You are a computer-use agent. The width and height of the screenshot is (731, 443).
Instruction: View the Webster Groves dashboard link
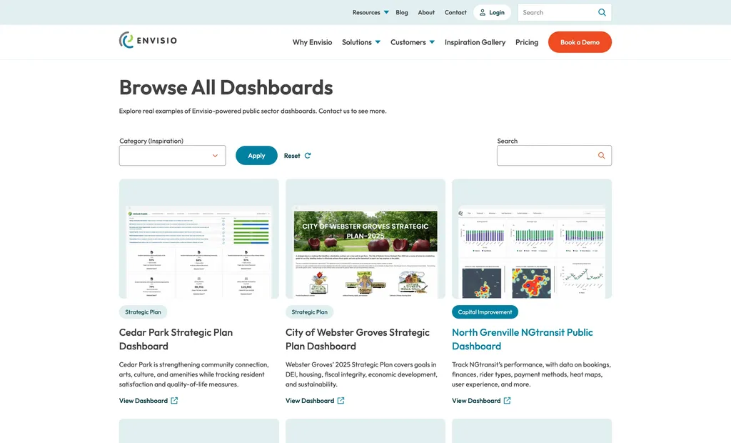[315, 401]
